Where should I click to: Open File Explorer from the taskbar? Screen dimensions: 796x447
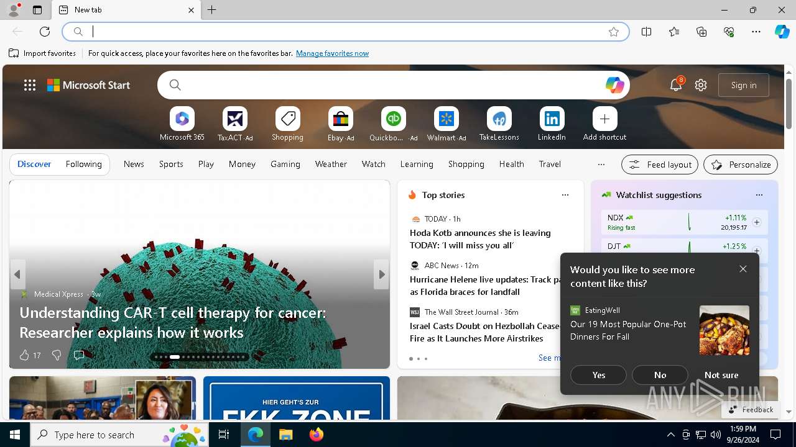pyautogui.click(x=286, y=435)
